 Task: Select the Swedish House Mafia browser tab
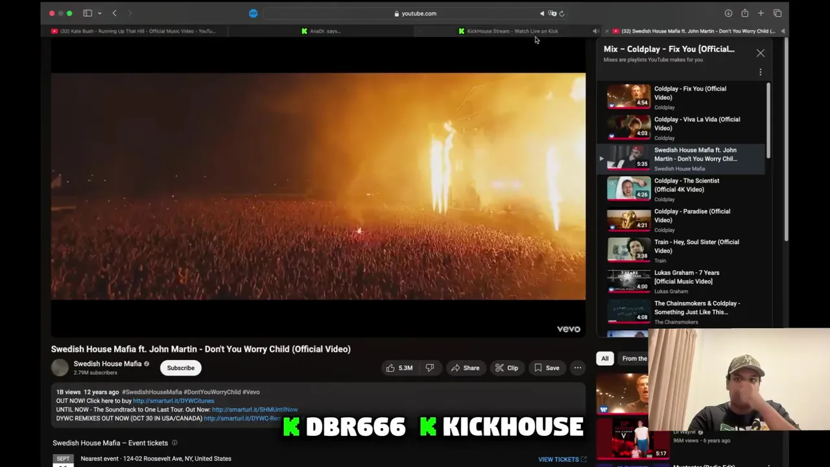click(694, 30)
